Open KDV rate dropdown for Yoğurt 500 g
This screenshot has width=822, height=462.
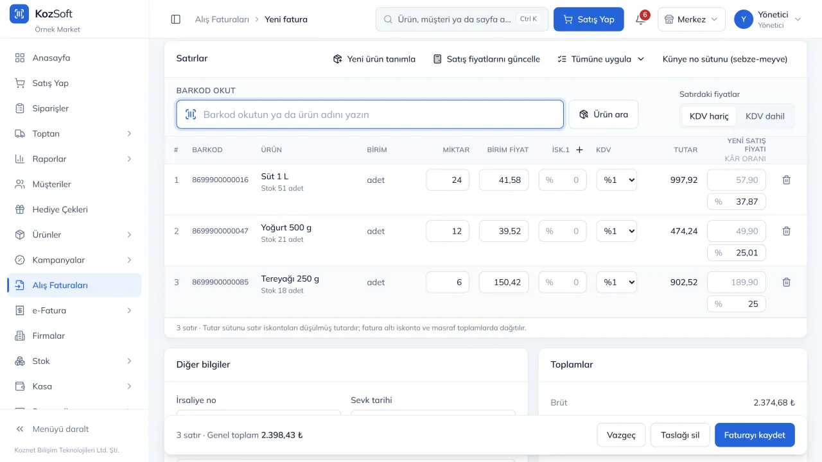pyautogui.click(x=616, y=231)
